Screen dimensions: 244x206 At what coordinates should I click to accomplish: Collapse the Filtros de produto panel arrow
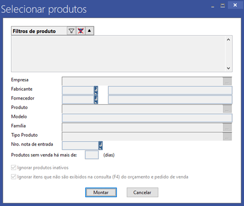[x=90, y=31]
